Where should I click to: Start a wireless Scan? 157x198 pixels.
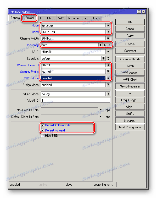130,93
